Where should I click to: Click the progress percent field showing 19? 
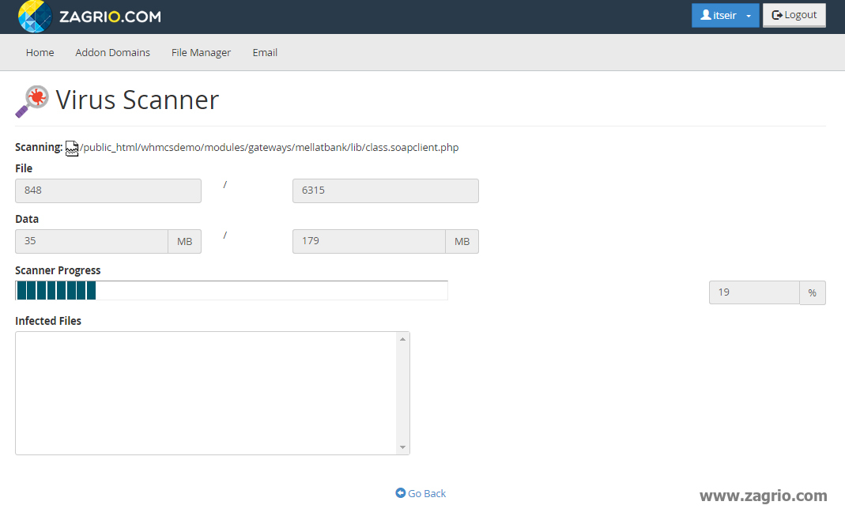point(753,292)
